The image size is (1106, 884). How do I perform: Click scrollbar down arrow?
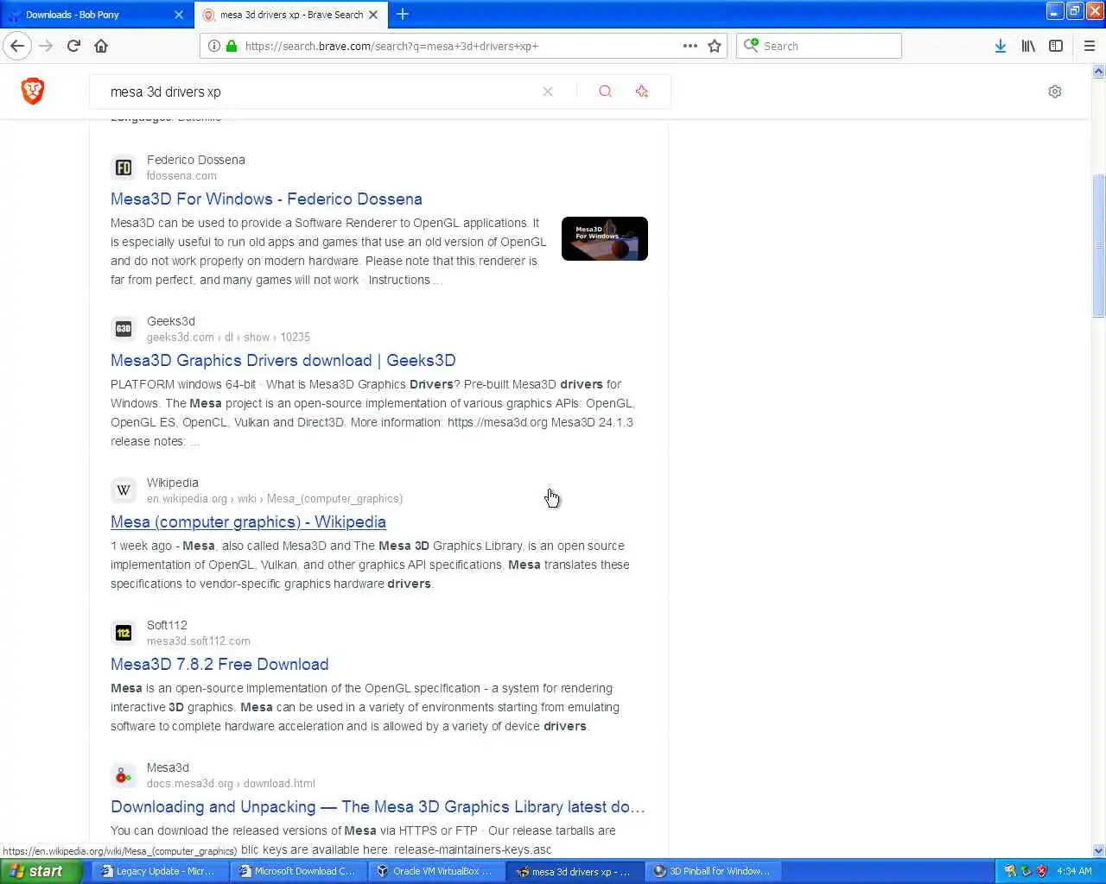pyautogui.click(x=1099, y=850)
